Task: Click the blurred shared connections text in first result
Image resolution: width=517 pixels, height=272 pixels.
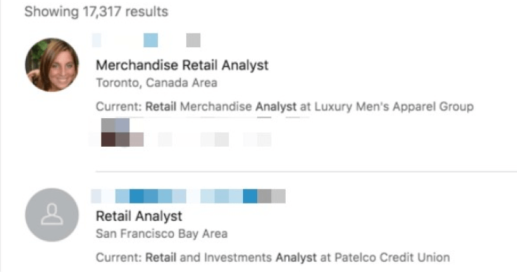Action: click(213, 139)
